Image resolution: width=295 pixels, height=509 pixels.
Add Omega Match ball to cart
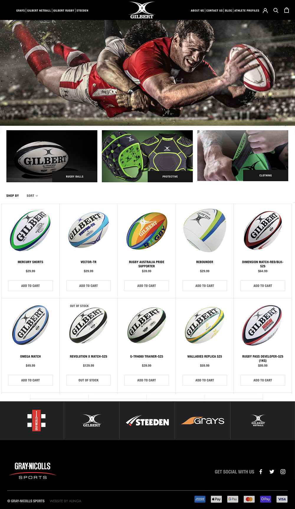point(30,380)
